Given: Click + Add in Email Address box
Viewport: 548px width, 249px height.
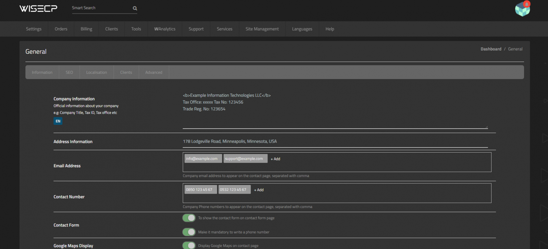Looking at the screenshot, I should [275, 159].
